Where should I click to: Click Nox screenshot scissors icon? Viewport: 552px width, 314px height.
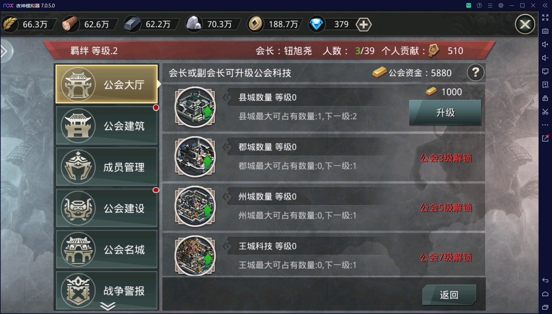pyautogui.click(x=545, y=112)
